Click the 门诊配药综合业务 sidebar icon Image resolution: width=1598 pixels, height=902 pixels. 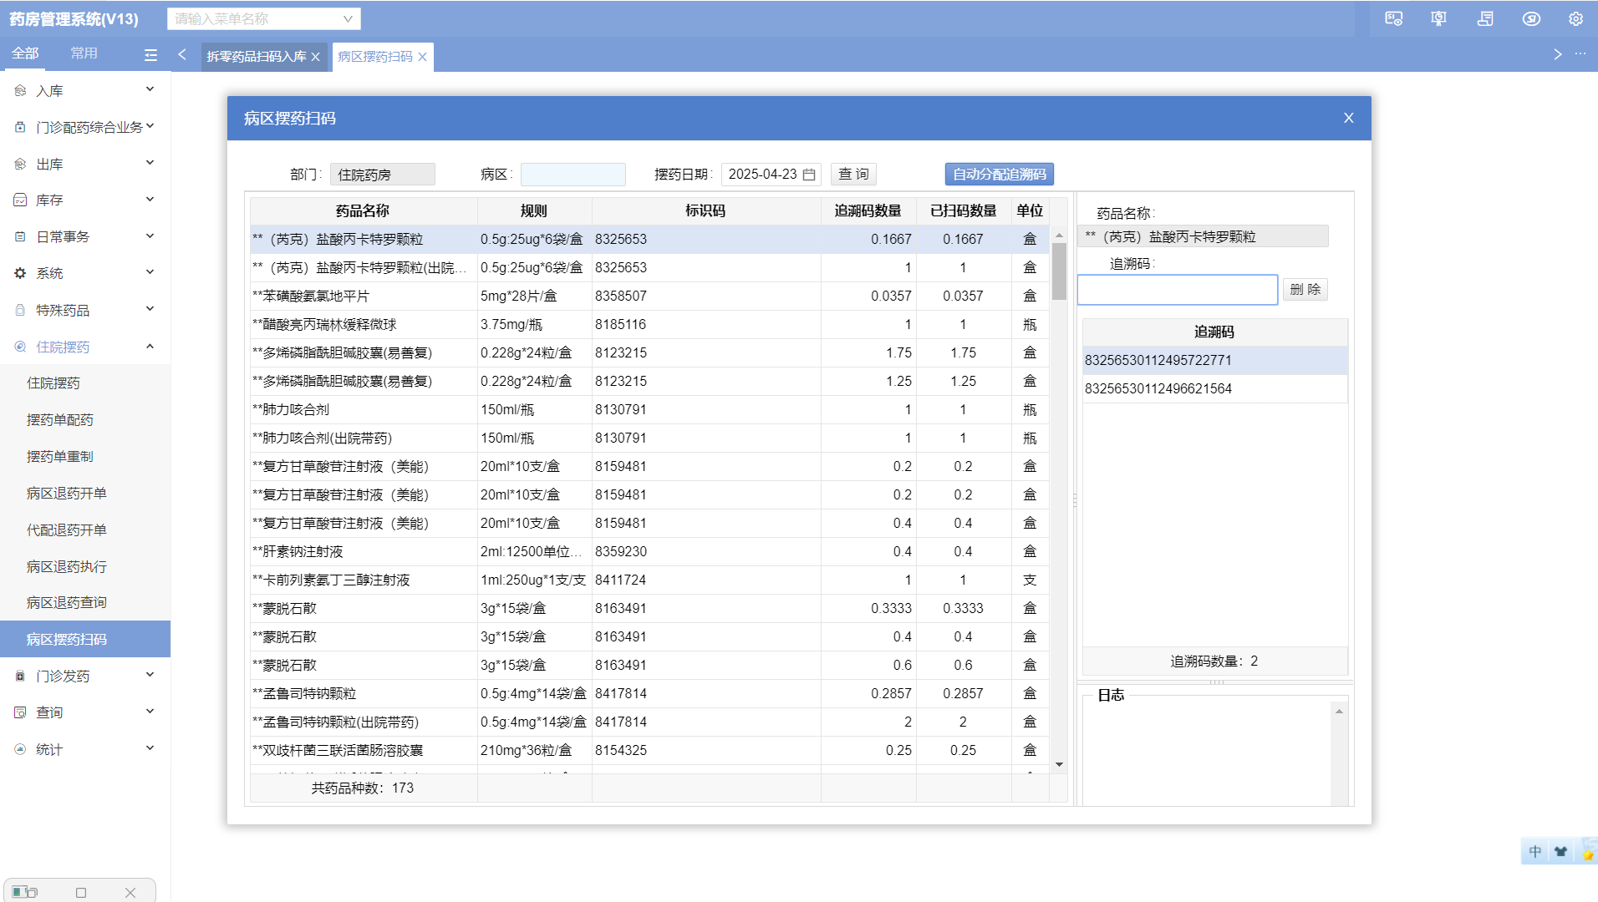coord(20,127)
